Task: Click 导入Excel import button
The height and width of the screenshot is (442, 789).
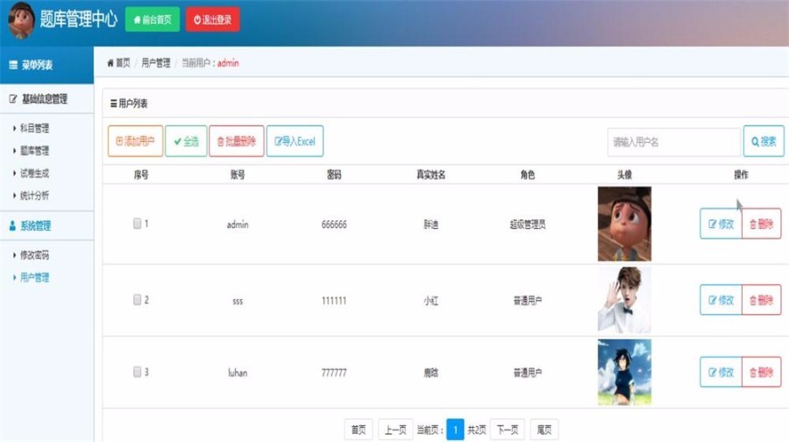Action: tap(295, 141)
